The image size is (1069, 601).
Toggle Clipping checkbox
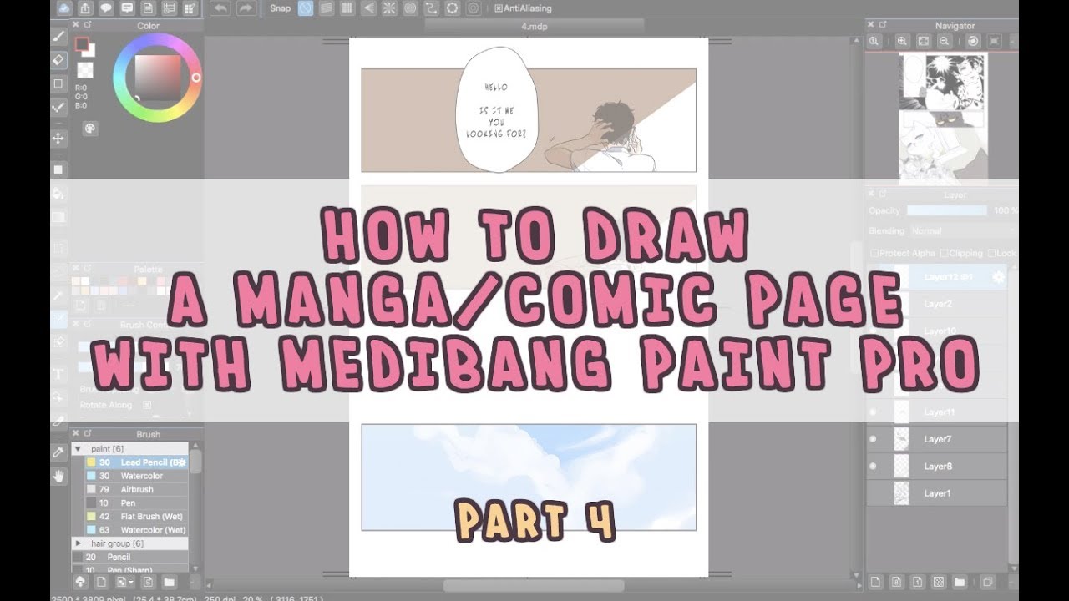pyautogui.click(x=944, y=253)
